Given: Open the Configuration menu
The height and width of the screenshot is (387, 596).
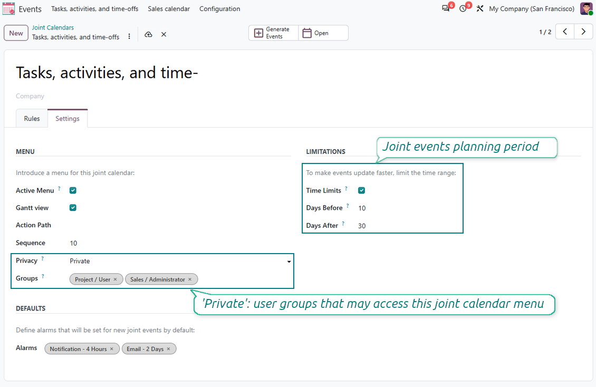Looking at the screenshot, I should [220, 8].
